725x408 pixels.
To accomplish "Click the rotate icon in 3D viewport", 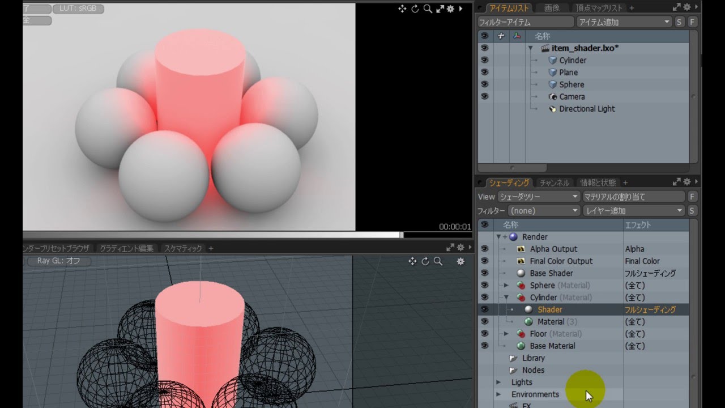I will point(425,261).
